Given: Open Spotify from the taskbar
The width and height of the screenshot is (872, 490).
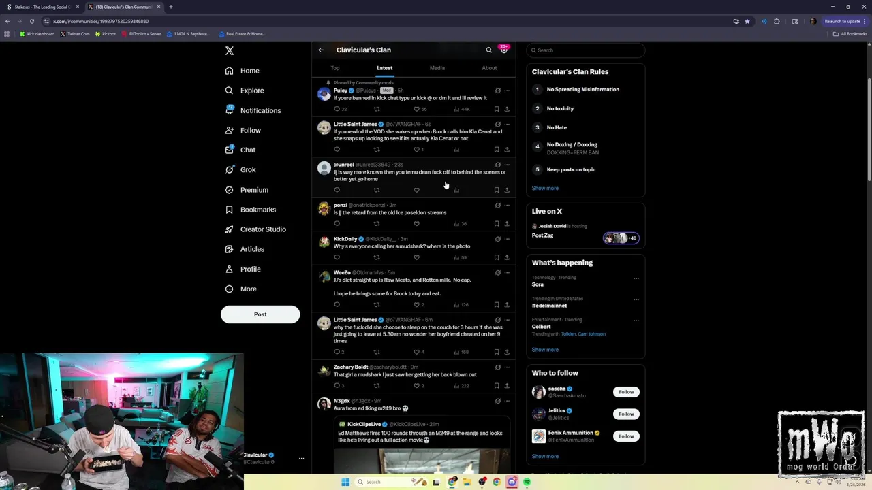Looking at the screenshot, I should 527,482.
